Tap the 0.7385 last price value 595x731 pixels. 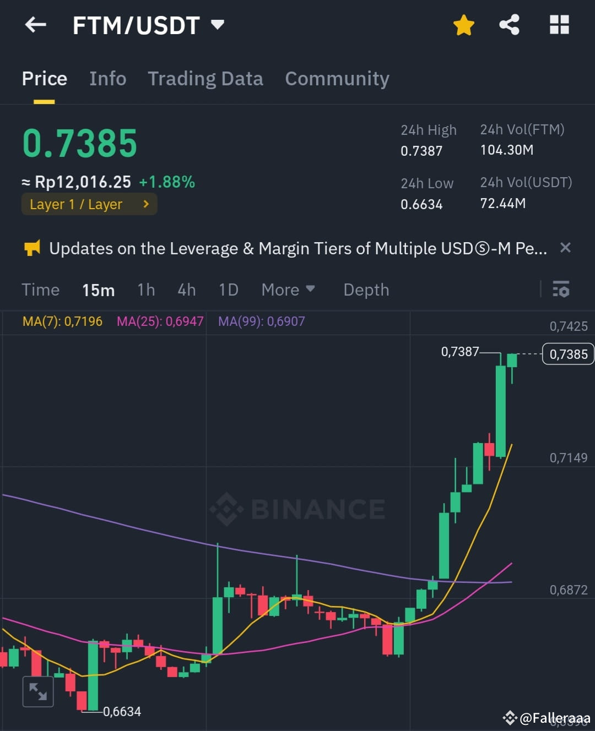point(80,144)
